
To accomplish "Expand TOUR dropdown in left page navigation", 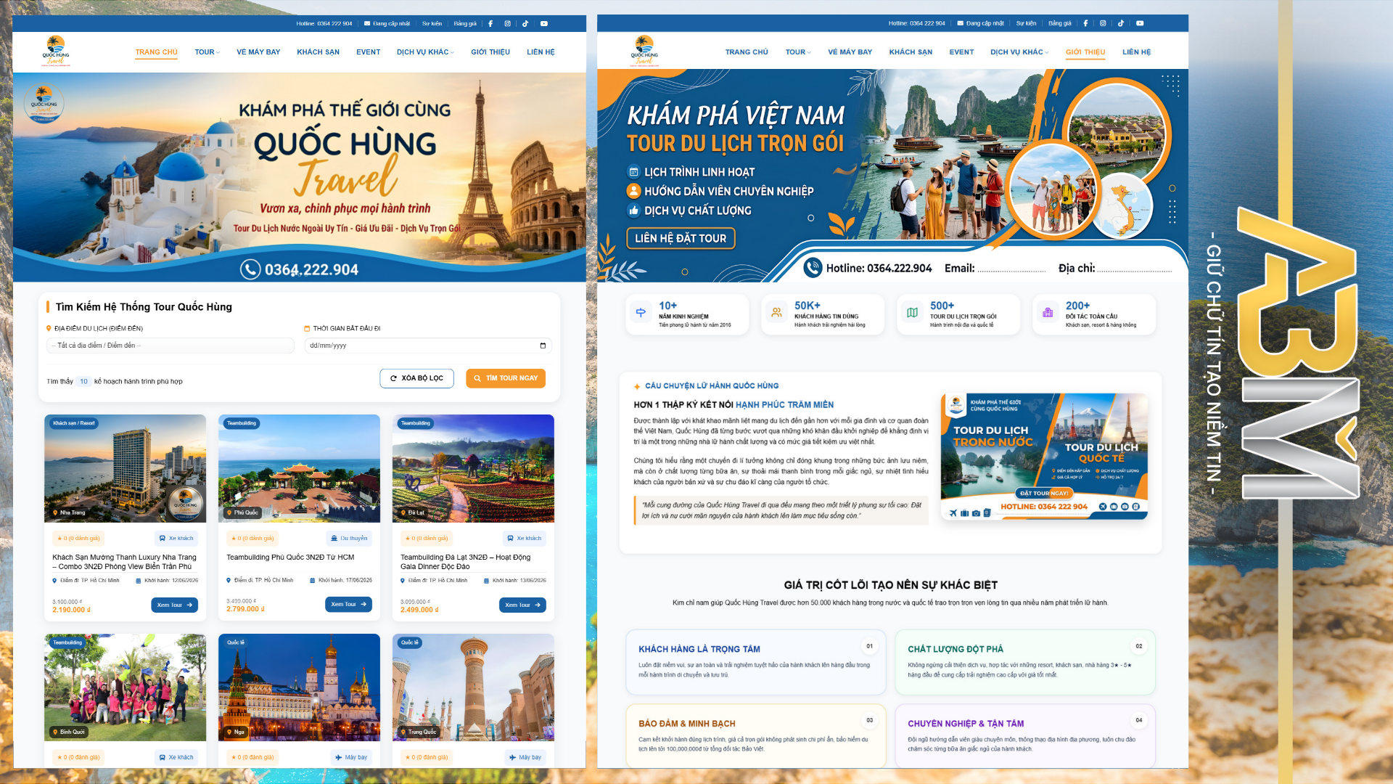I will tap(207, 52).
